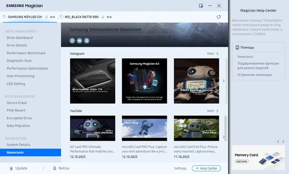Switch to the WD_BLACK SN770 drive tab
The width and height of the screenshot is (289, 174).
(86, 17)
